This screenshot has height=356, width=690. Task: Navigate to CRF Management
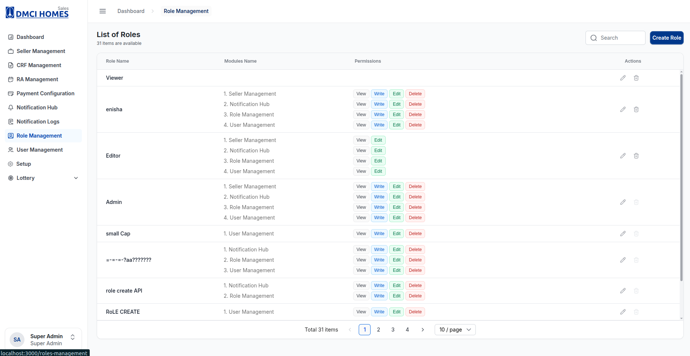[43, 65]
